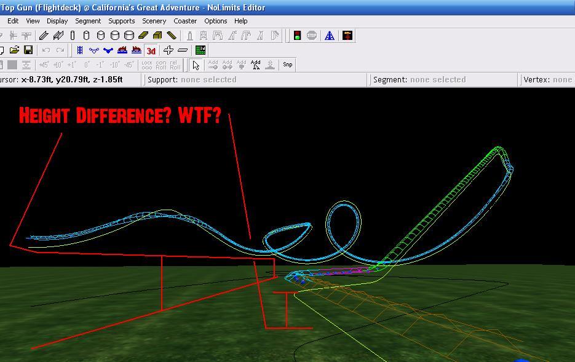
Task: Click the -1° roll button
Action: point(100,65)
